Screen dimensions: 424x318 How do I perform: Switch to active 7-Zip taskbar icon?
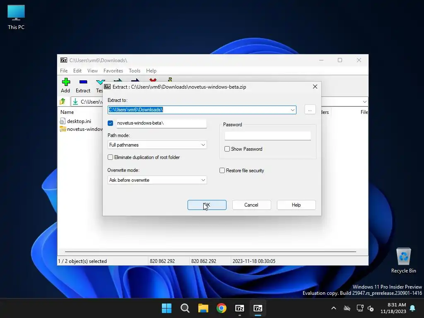click(x=258, y=308)
